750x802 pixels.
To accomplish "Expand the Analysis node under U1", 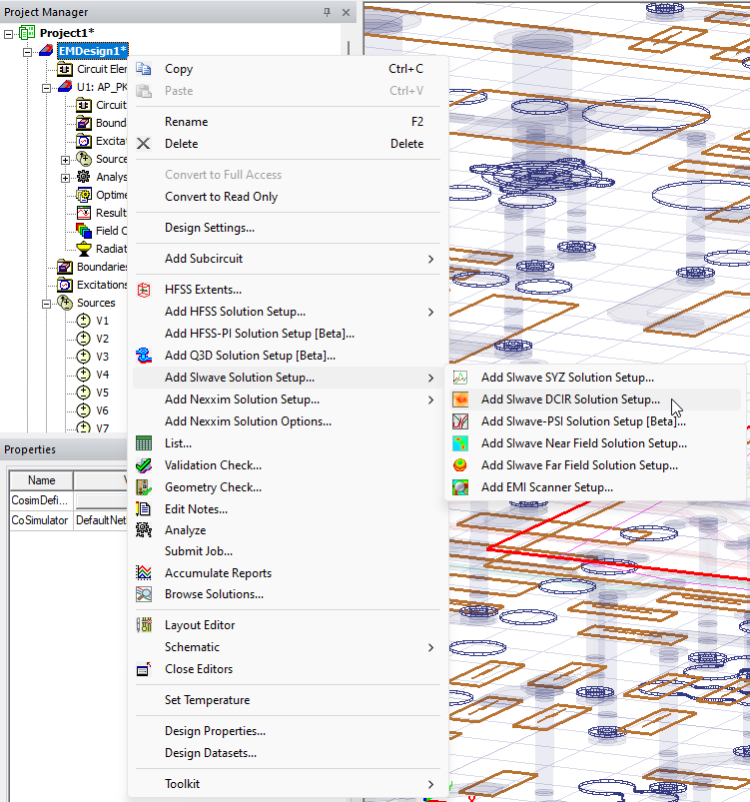I will (x=66, y=178).
